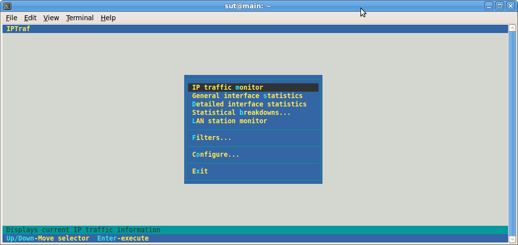Click 'Enter-execute' hint text
Screen dimensions: 518x245
pyautogui.click(x=123, y=238)
